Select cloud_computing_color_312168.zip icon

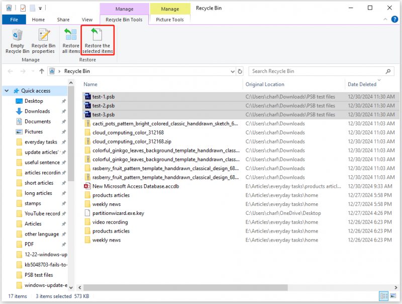pos(87,141)
